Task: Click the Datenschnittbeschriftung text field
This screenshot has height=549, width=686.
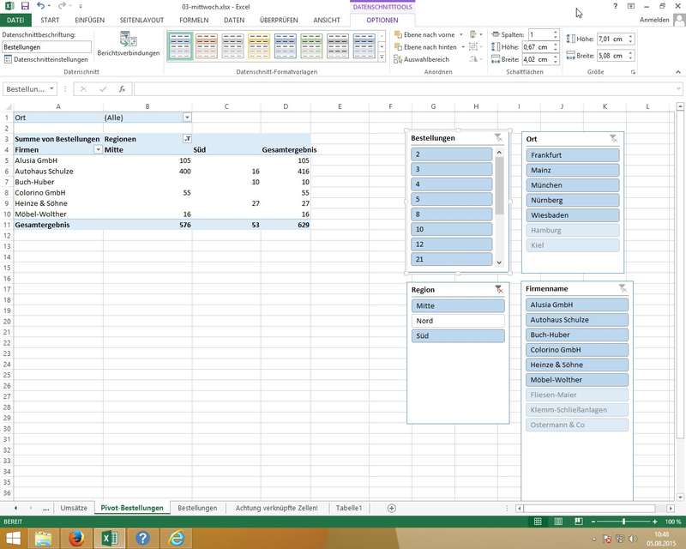Action: (x=40, y=47)
